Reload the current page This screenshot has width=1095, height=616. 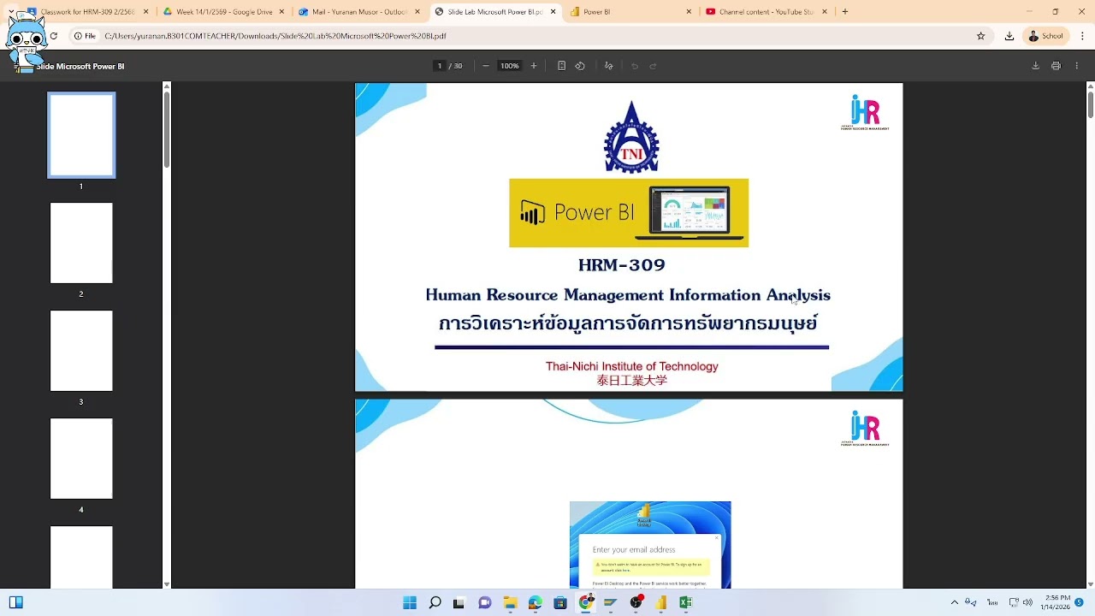click(x=54, y=36)
